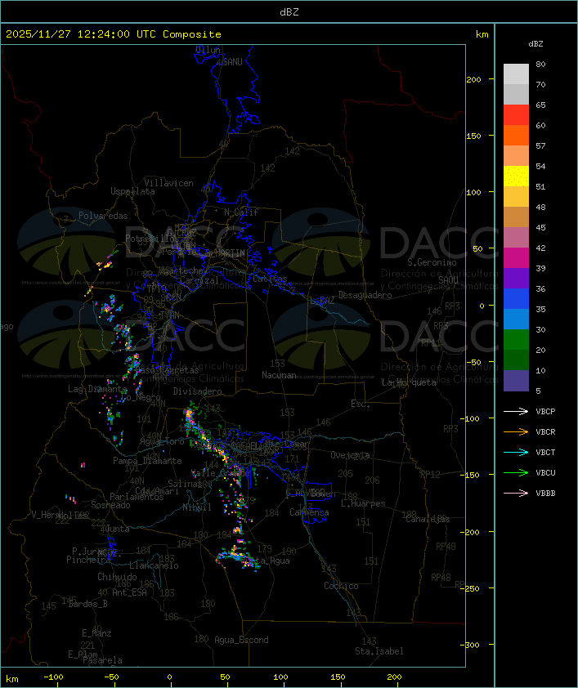The height and width of the screenshot is (688, 578).
Task: Click the VBCP legend label
Action: [545, 412]
